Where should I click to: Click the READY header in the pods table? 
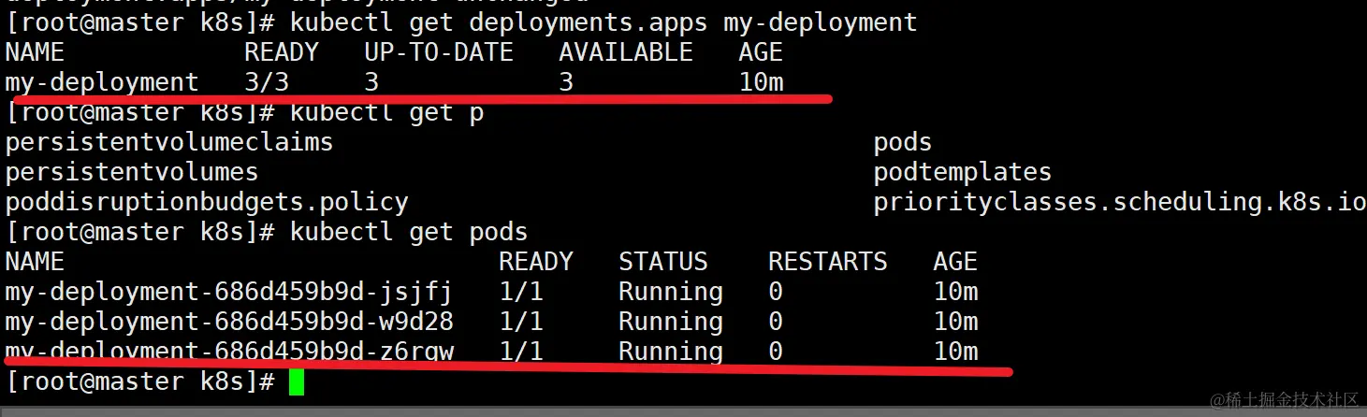[536, 262]
